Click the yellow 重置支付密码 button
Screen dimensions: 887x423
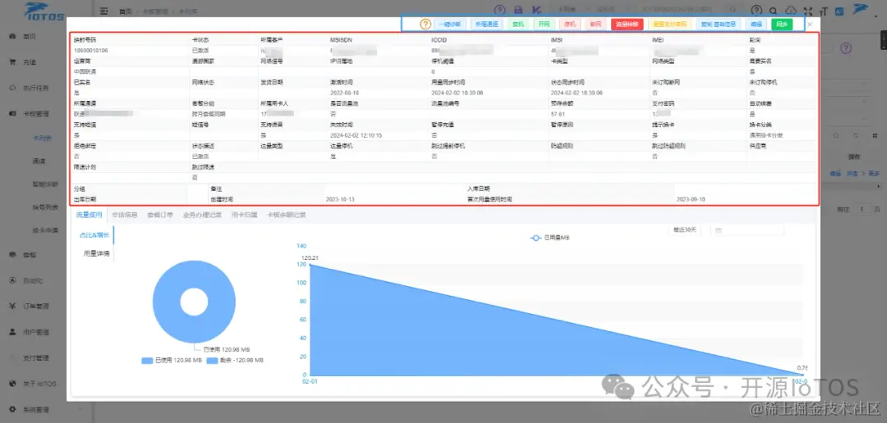pyautogui.click(x=669, y=25)
